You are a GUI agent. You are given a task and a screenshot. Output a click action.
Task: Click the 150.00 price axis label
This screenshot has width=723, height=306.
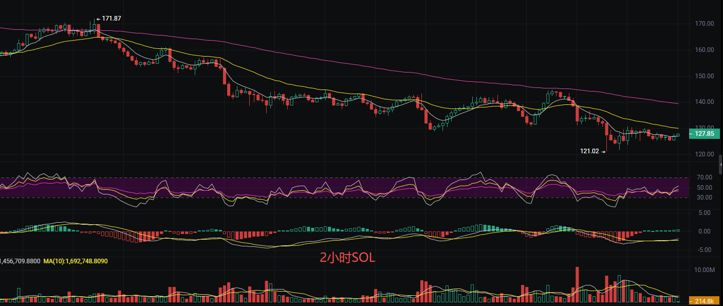703,76
